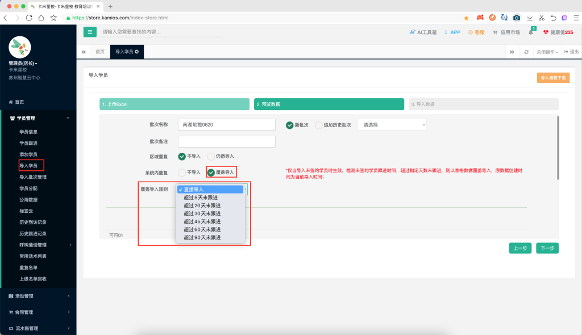Bookmark page with the star outline icon
The image size is (582, 335).
coord(53,18)
